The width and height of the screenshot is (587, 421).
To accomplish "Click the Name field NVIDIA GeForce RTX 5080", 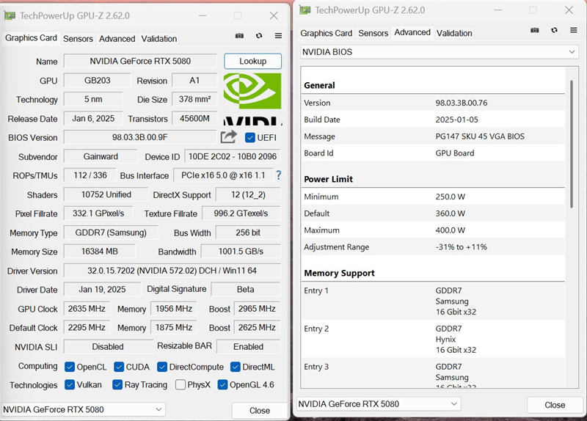I will [x=140, y=61].
